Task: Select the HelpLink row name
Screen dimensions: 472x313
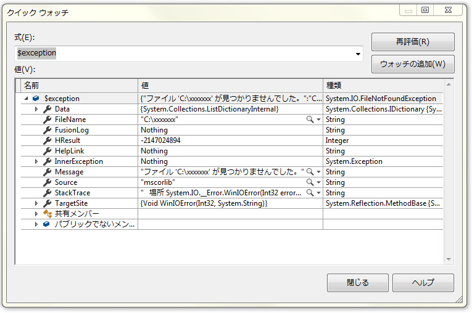Action: (x=69, y=151)
